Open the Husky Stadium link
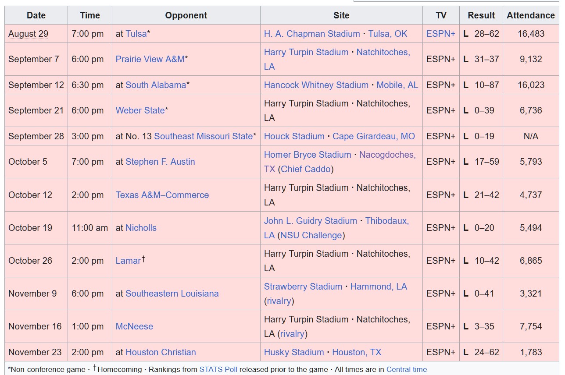This screenshot has width=565, height=375. [294, 352]
